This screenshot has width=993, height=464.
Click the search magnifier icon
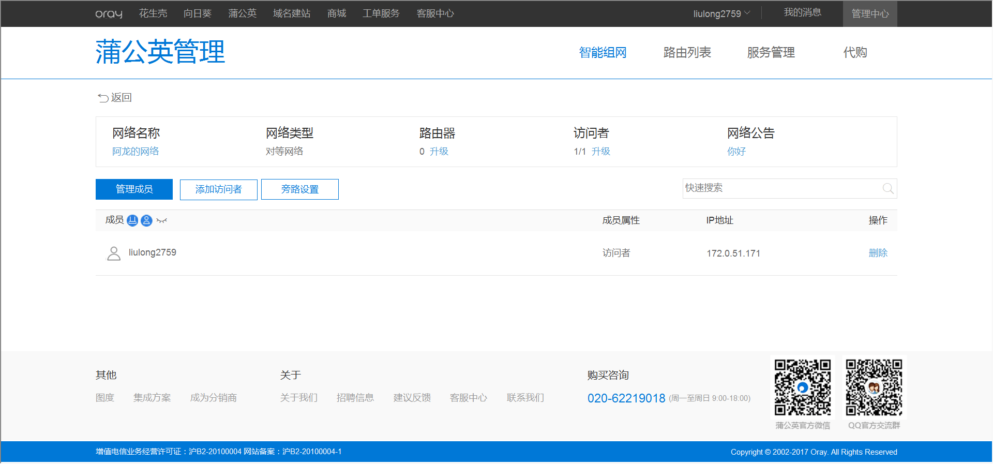[x=887, y=188]
